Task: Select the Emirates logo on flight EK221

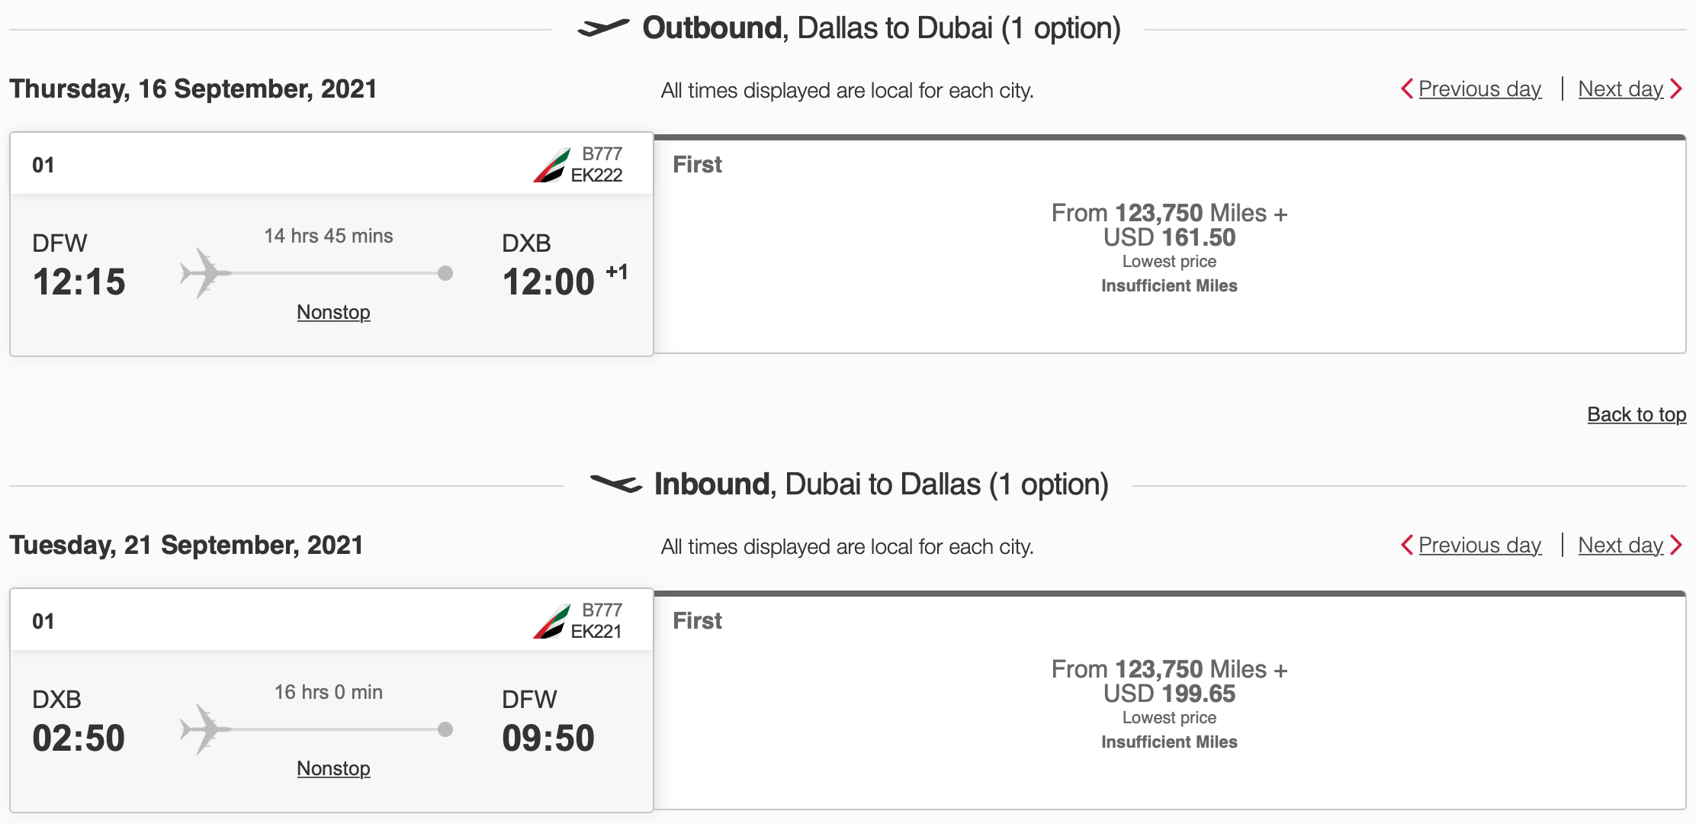Action: coord(551,620)
